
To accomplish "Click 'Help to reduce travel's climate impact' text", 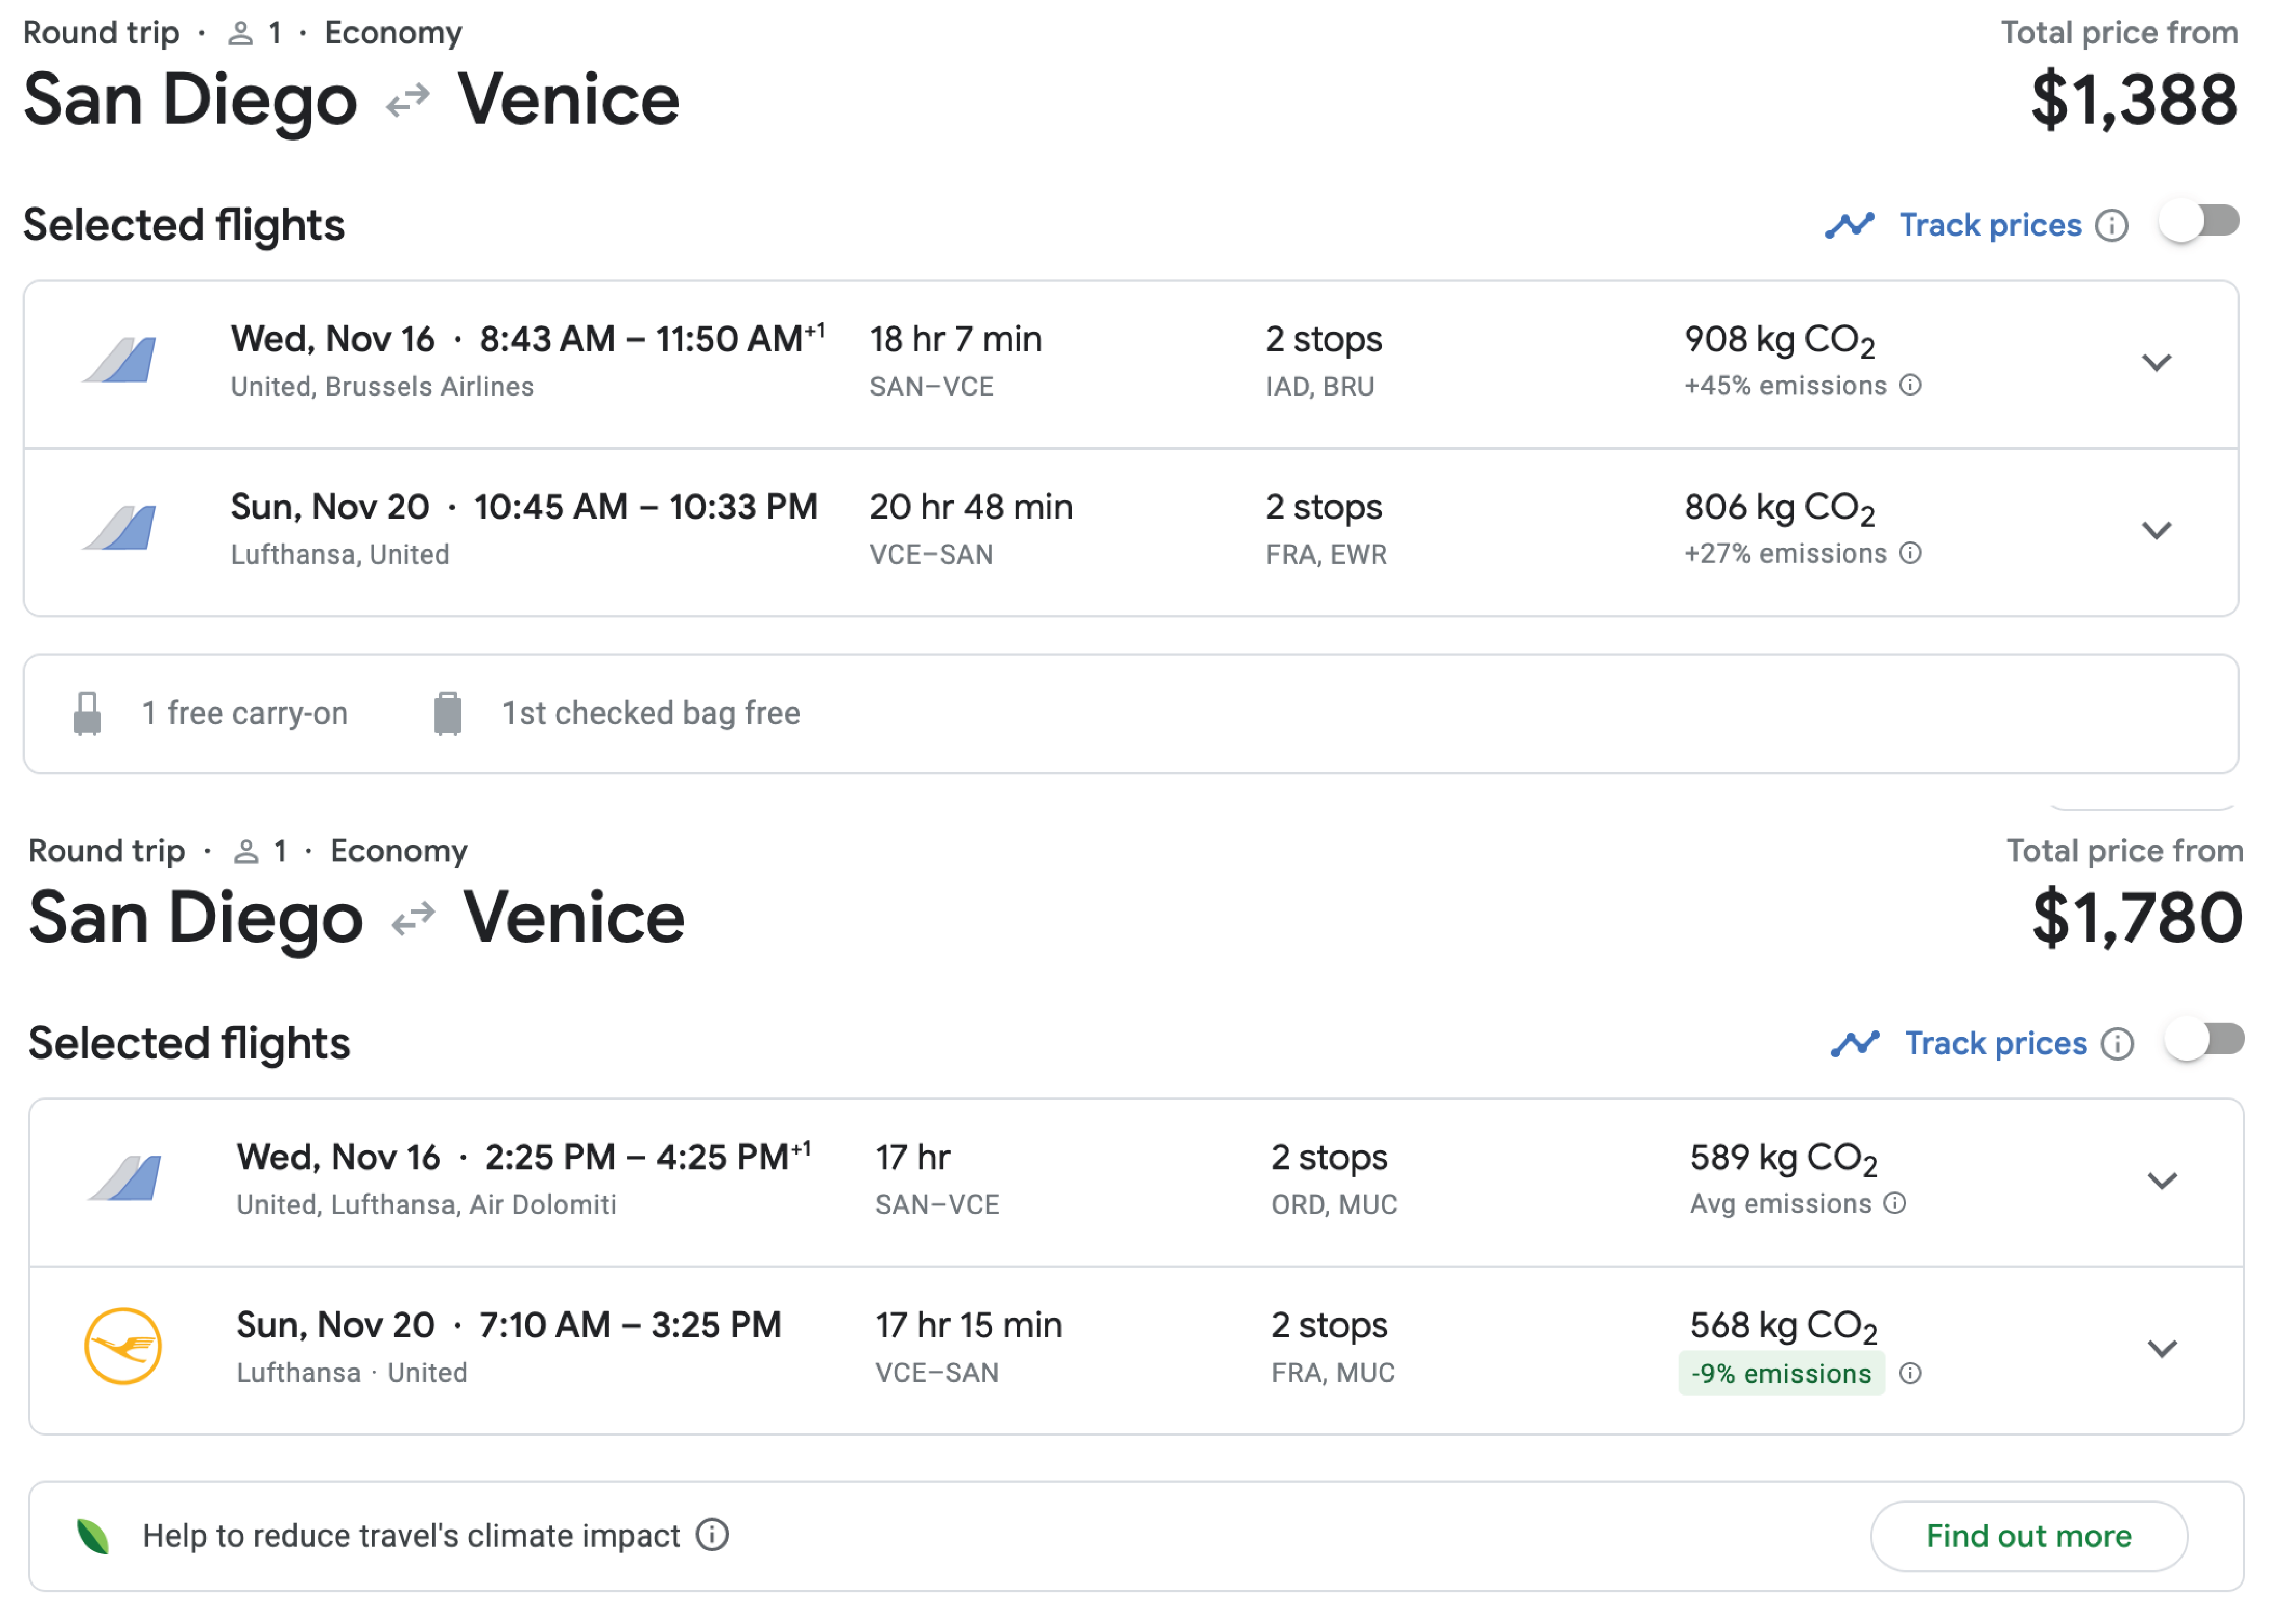I will 411,1536.
